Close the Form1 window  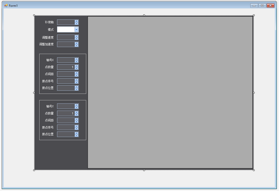click(x=271, y=6)
